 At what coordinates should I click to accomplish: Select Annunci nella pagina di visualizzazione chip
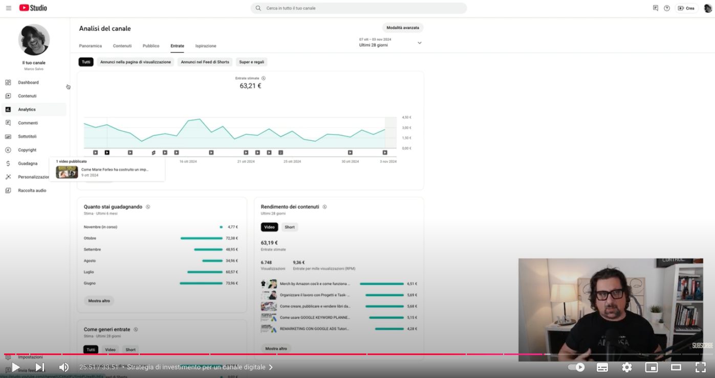pos(136,62)
